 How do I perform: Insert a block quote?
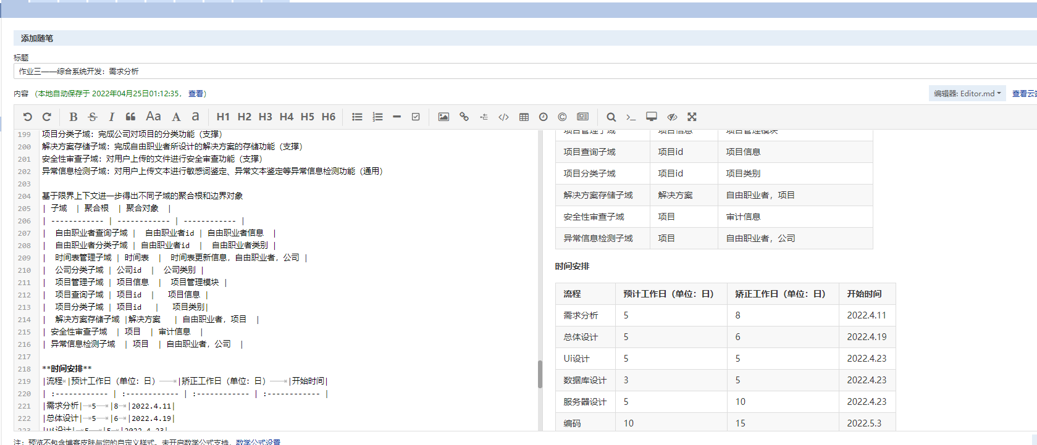point(130,117)
